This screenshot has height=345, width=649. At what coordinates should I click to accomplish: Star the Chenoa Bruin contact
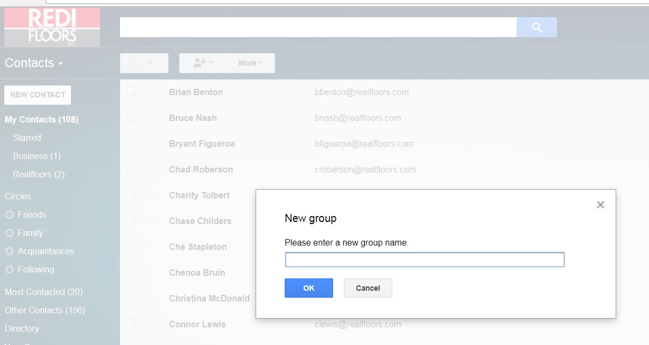click(152, 272)
